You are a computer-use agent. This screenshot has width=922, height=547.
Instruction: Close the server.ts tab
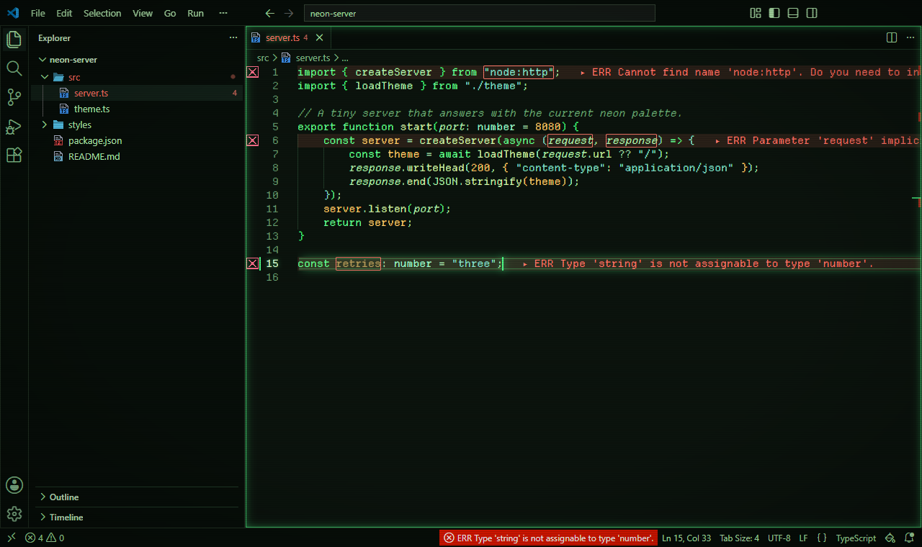click(319, 37)
